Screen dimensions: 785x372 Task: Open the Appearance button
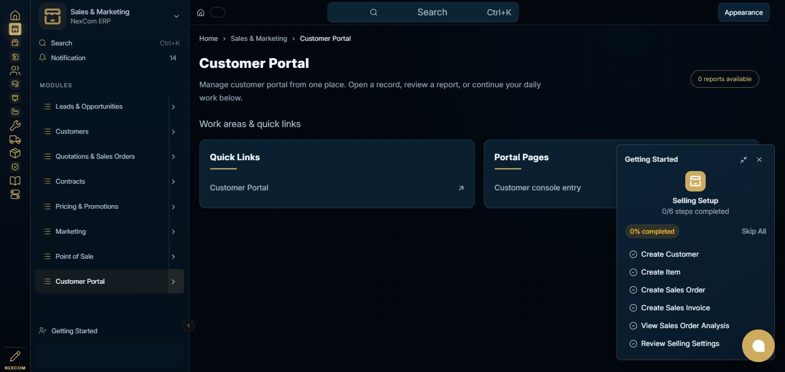(744, 12)
